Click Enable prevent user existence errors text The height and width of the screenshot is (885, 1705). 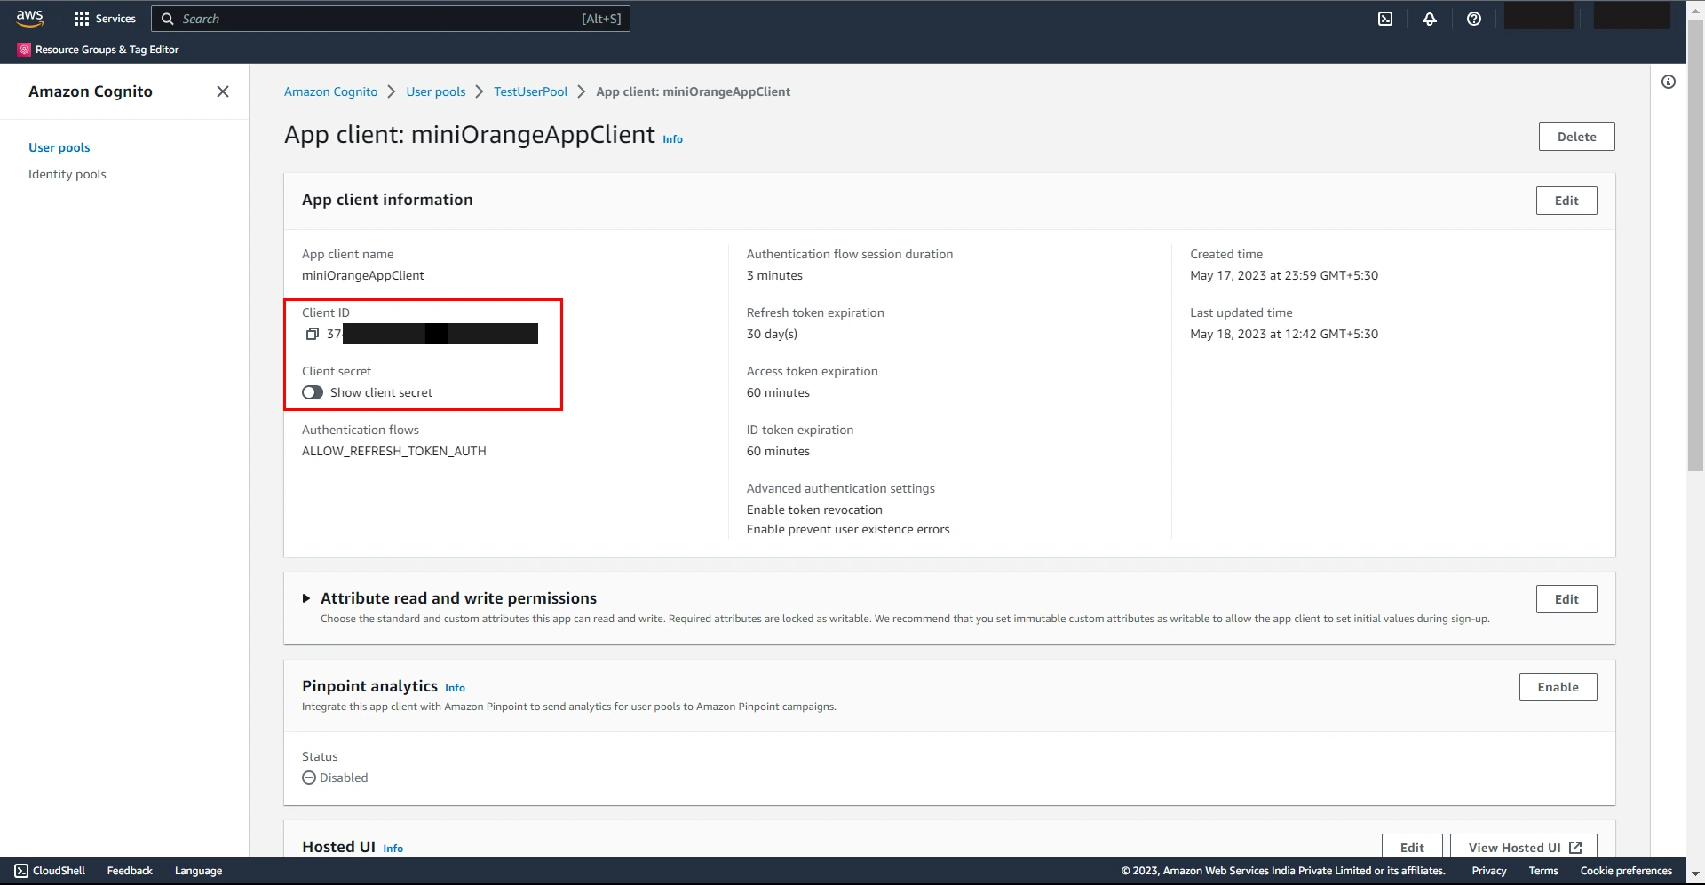click(x=848, y=529)
